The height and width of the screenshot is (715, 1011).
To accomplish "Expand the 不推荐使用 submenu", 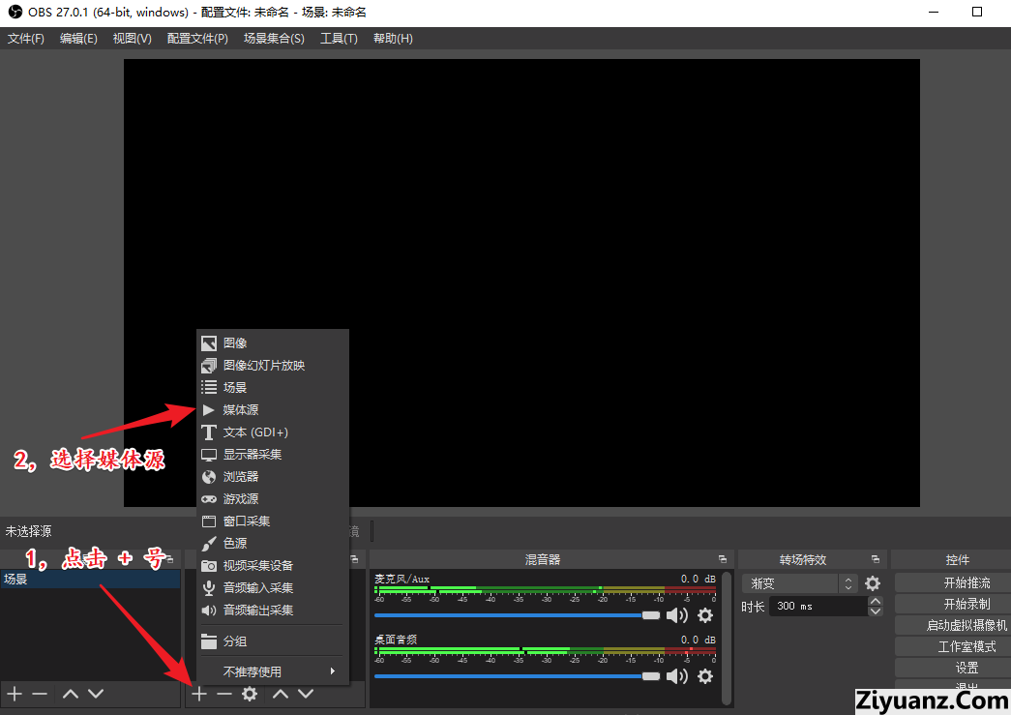I will 271,671.
